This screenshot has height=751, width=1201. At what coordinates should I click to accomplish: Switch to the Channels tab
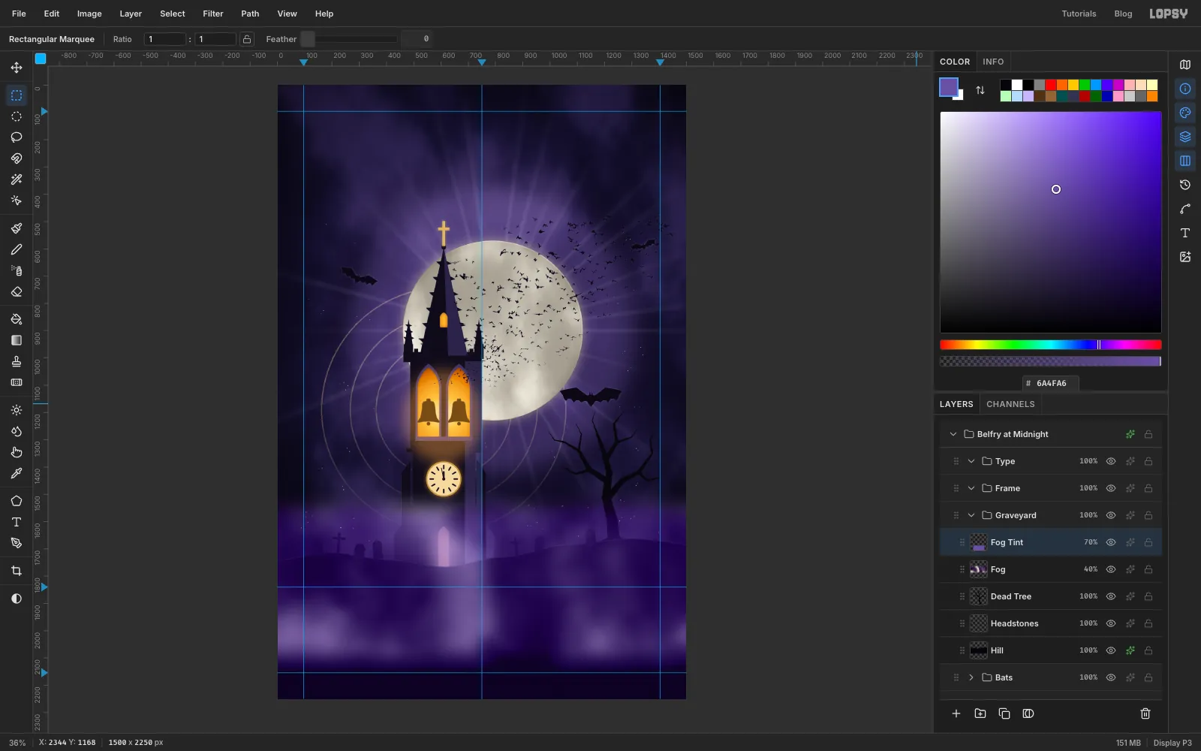pyautogui.click(x=1010, y=404)
